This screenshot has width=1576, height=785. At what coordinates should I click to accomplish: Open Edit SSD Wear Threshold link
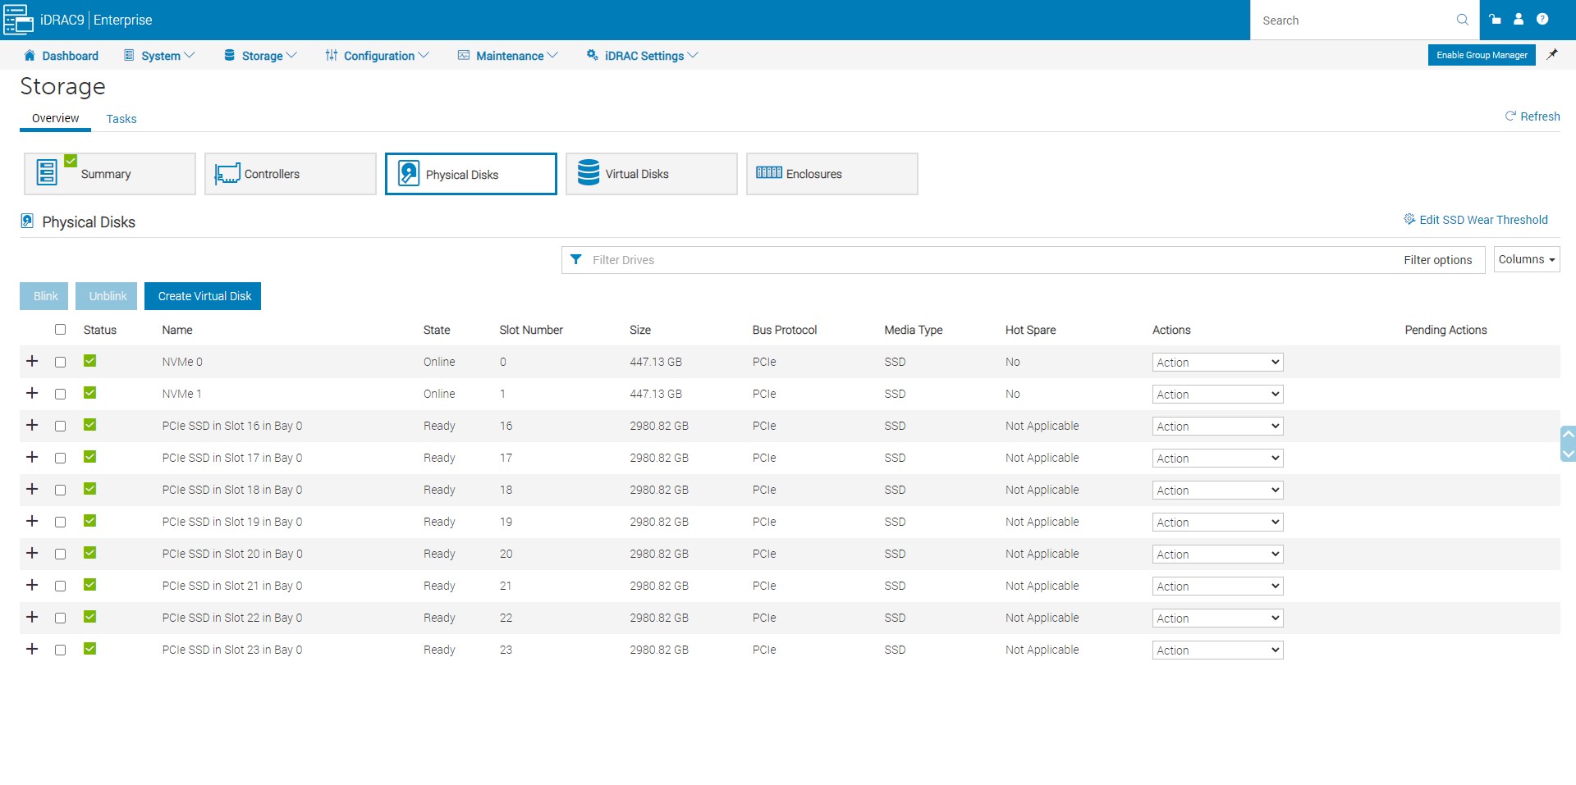(x=1482, y=220)
